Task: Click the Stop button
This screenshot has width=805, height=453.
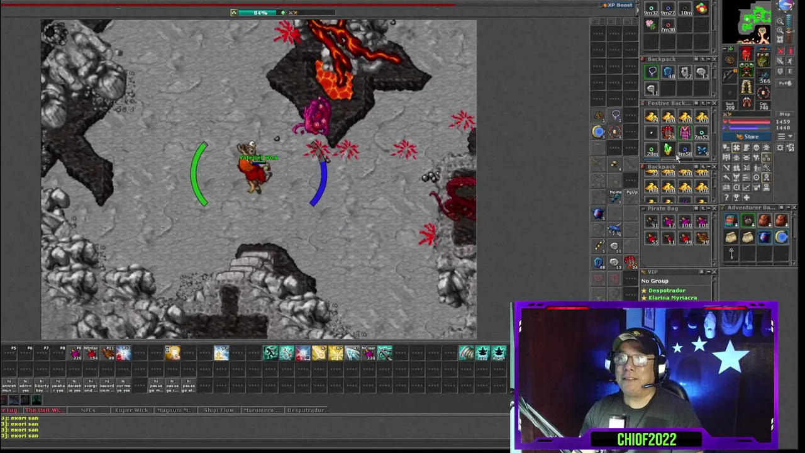Action: pos(785,114)
